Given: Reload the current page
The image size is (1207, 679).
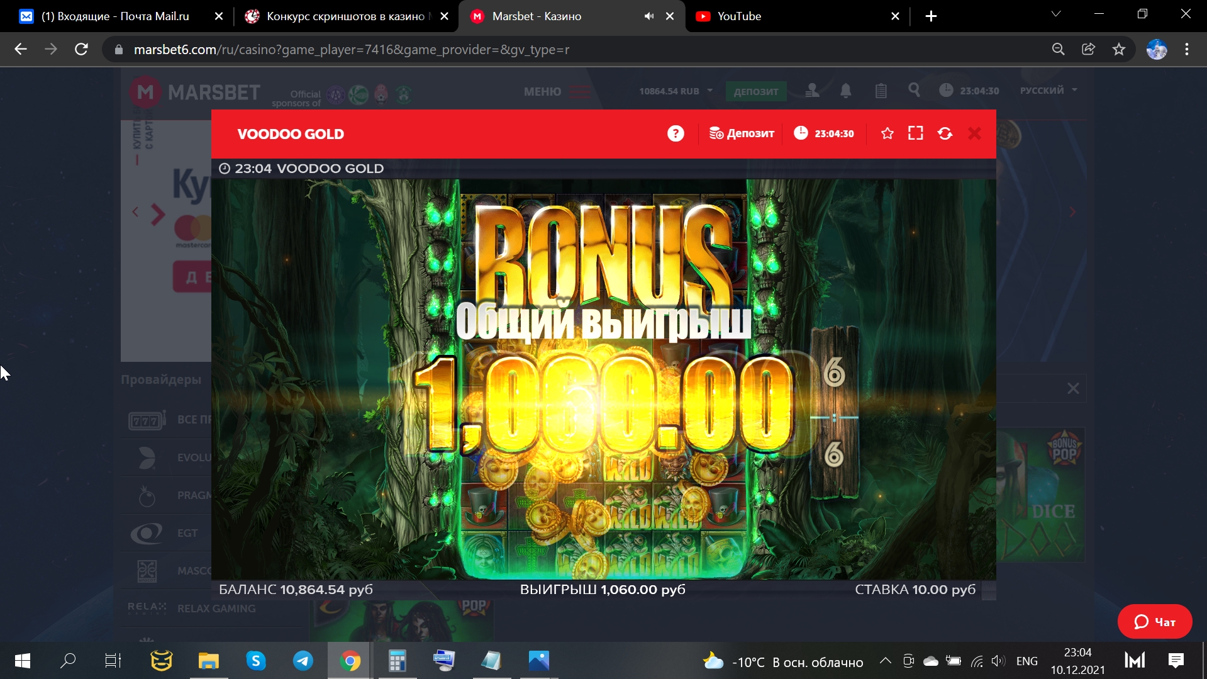Looking at the screenshot, I should click(81, 49).
